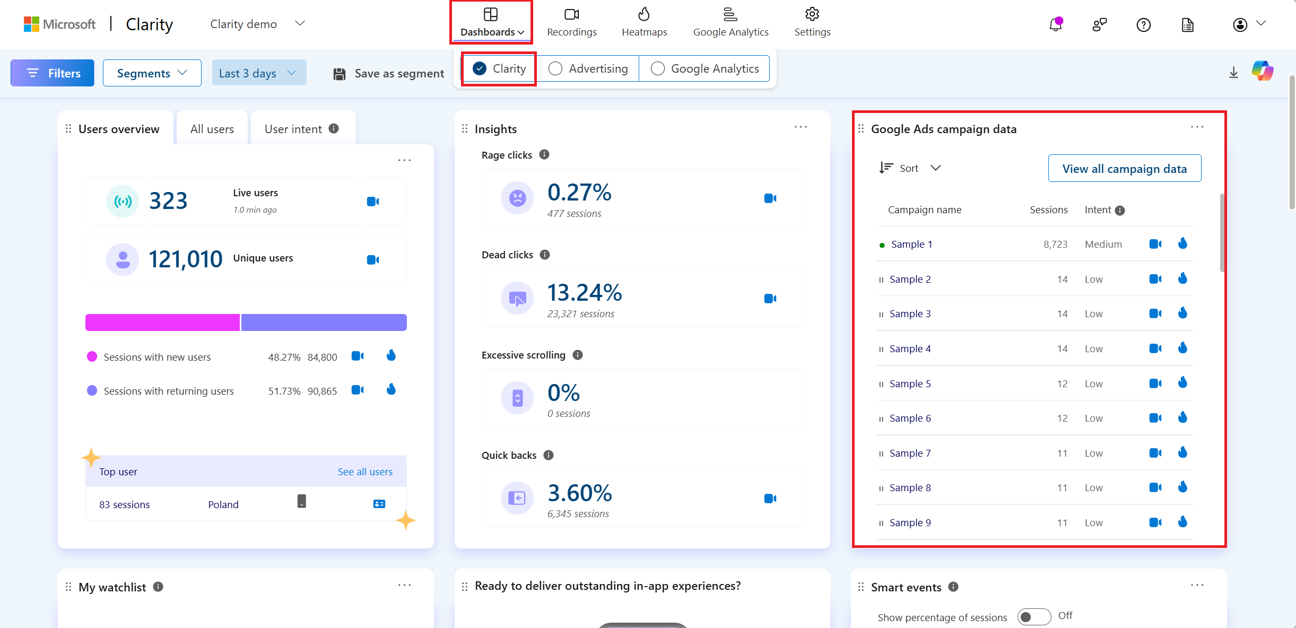Click My watchlist info icon
1296x628 pixels.
coord(158,587)
